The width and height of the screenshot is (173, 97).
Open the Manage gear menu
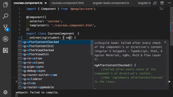click(x=5, y=92)
